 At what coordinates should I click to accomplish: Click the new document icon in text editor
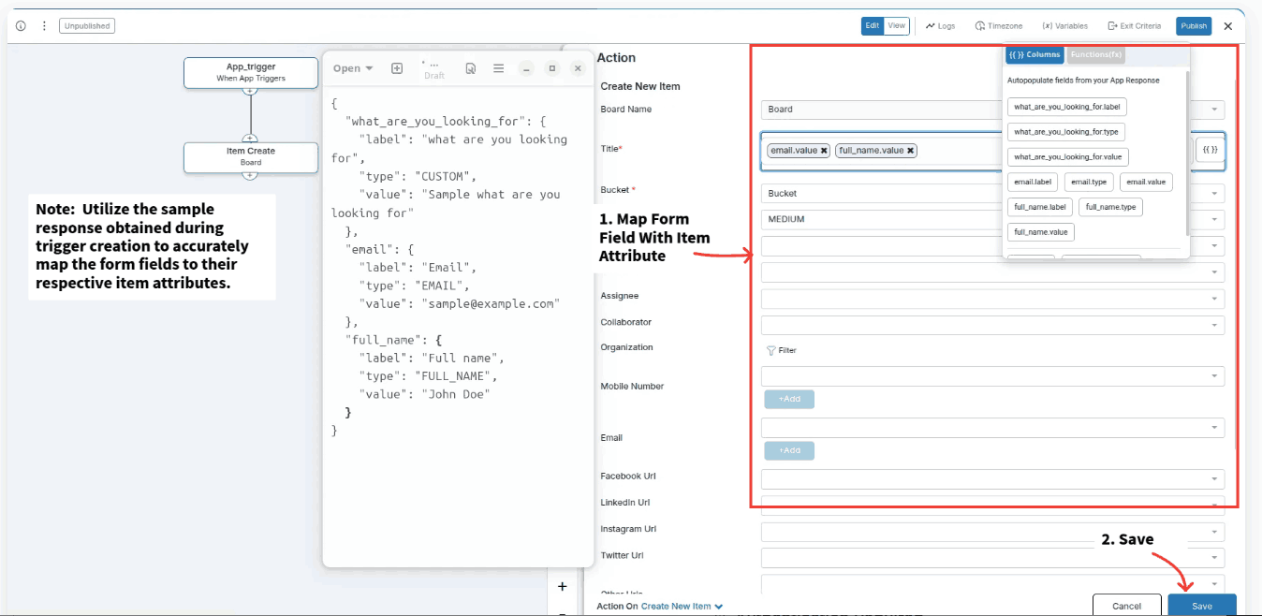point(397,68)
